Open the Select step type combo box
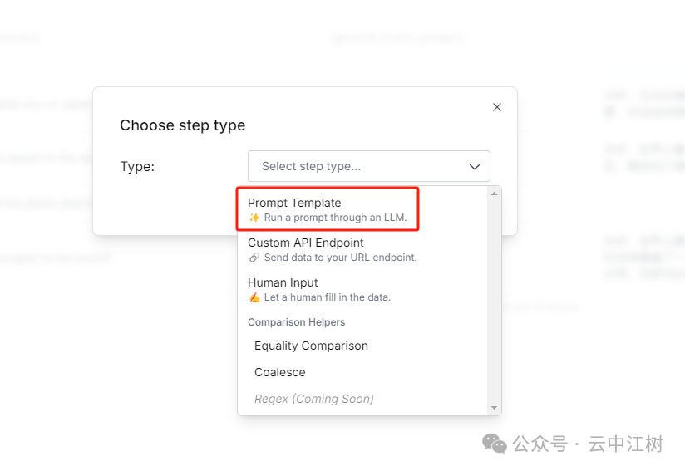The height and width of the screenshot is (471, 685). [x=368, y=166]
